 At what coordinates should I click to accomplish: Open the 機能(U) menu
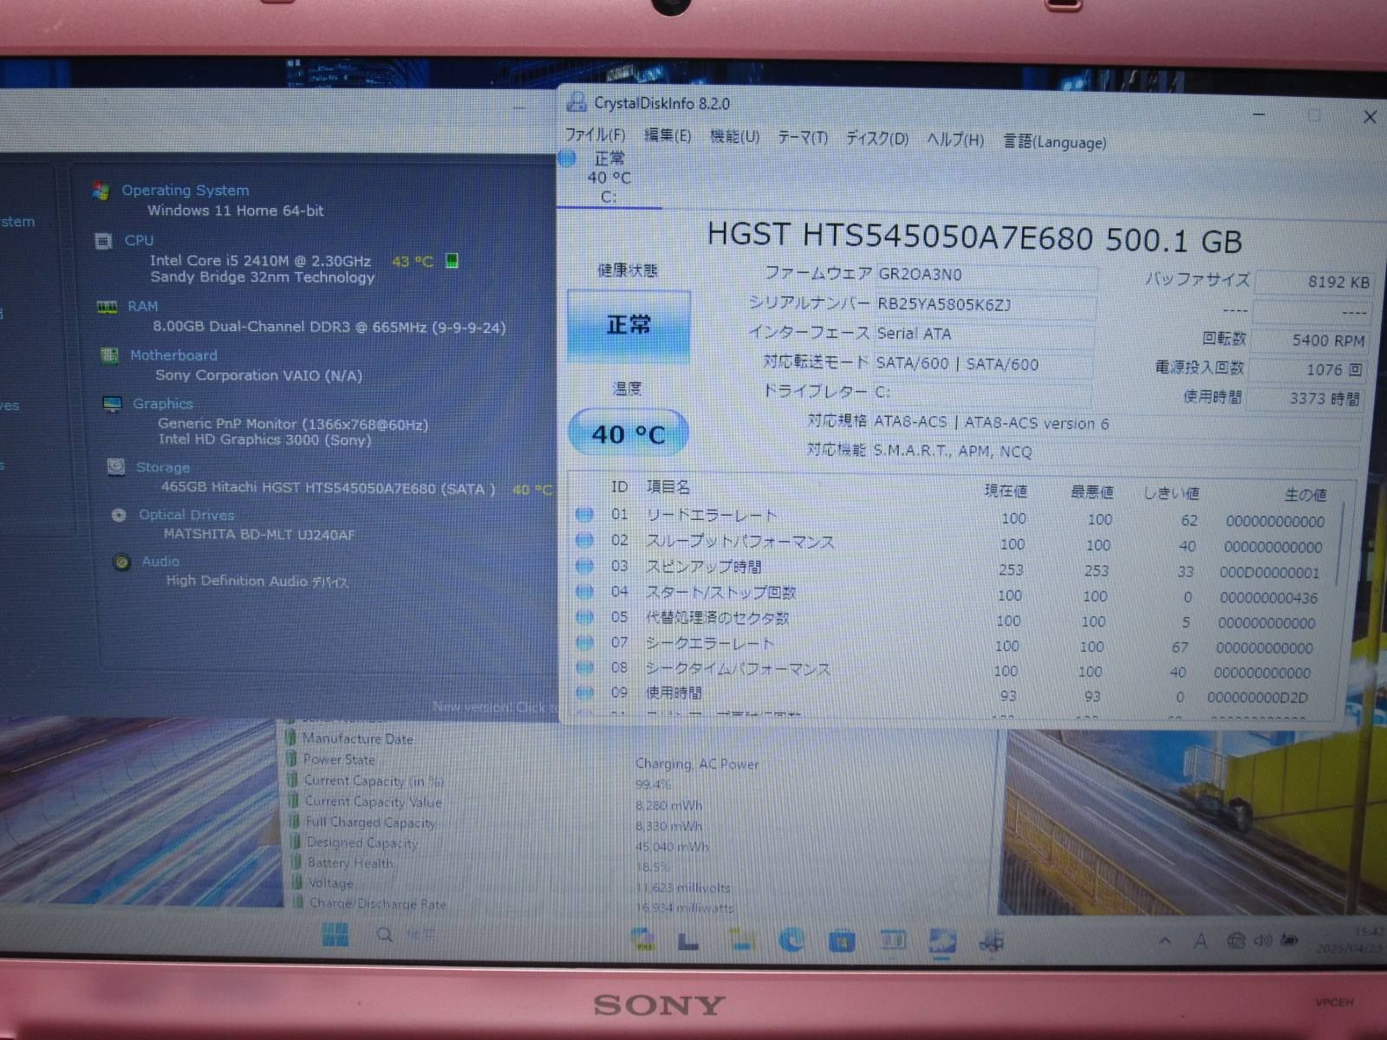point(734,137)
